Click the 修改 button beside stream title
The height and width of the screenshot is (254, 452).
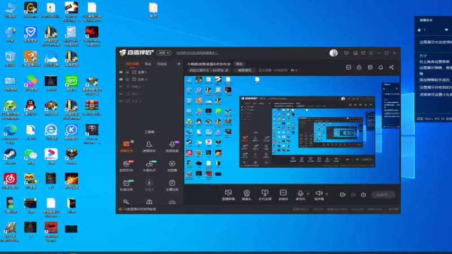click(x=239, y=64)
